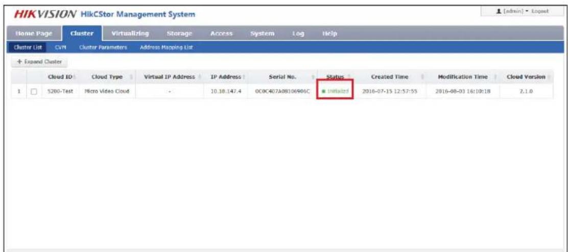This screenshot has height=252, width=568.
Task: Sort by Created Time column header
Action: [390, 77]
